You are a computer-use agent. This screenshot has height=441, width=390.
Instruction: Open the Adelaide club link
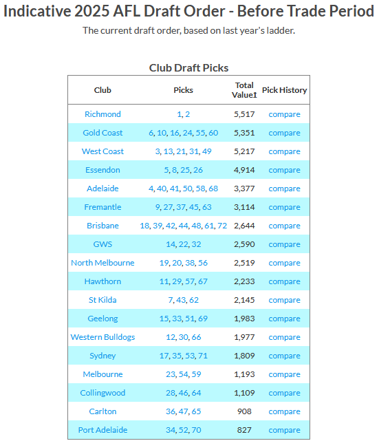coord(102,189)
